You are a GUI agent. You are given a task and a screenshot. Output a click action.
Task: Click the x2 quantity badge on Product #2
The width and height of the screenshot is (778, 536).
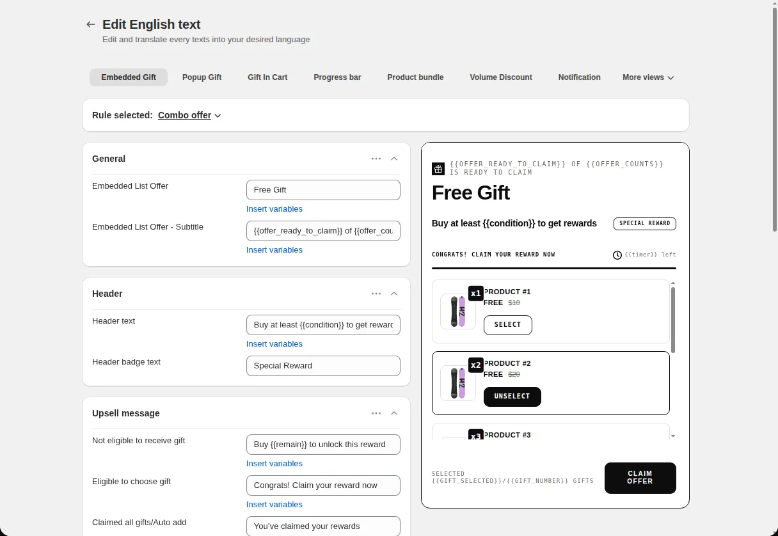(x=476, y=365)
